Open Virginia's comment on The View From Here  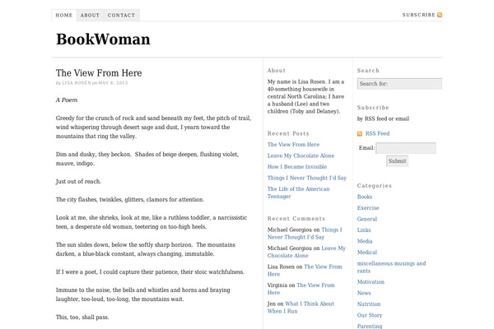pos(301,289)
